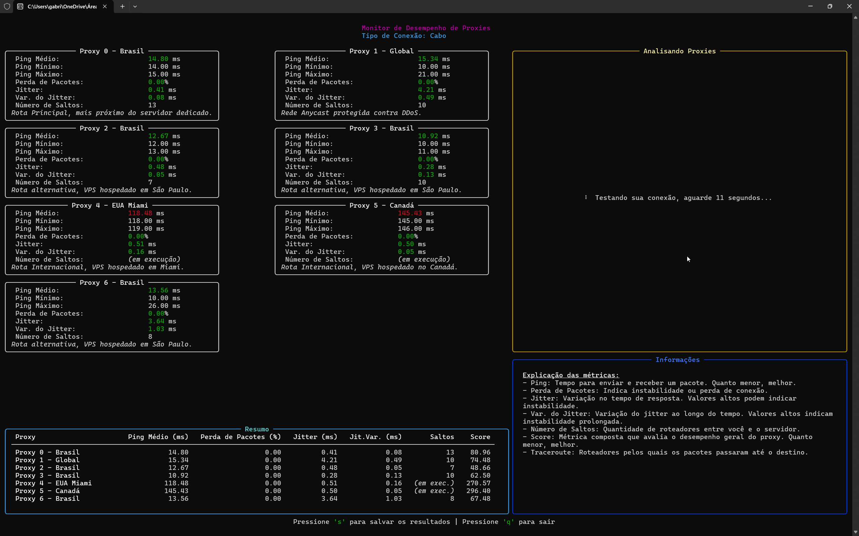The height and width of the screenshot is (536, 859).
Task: Click the Proxy 4 - EUA Miami panel title
Action: tap(110, 206)
